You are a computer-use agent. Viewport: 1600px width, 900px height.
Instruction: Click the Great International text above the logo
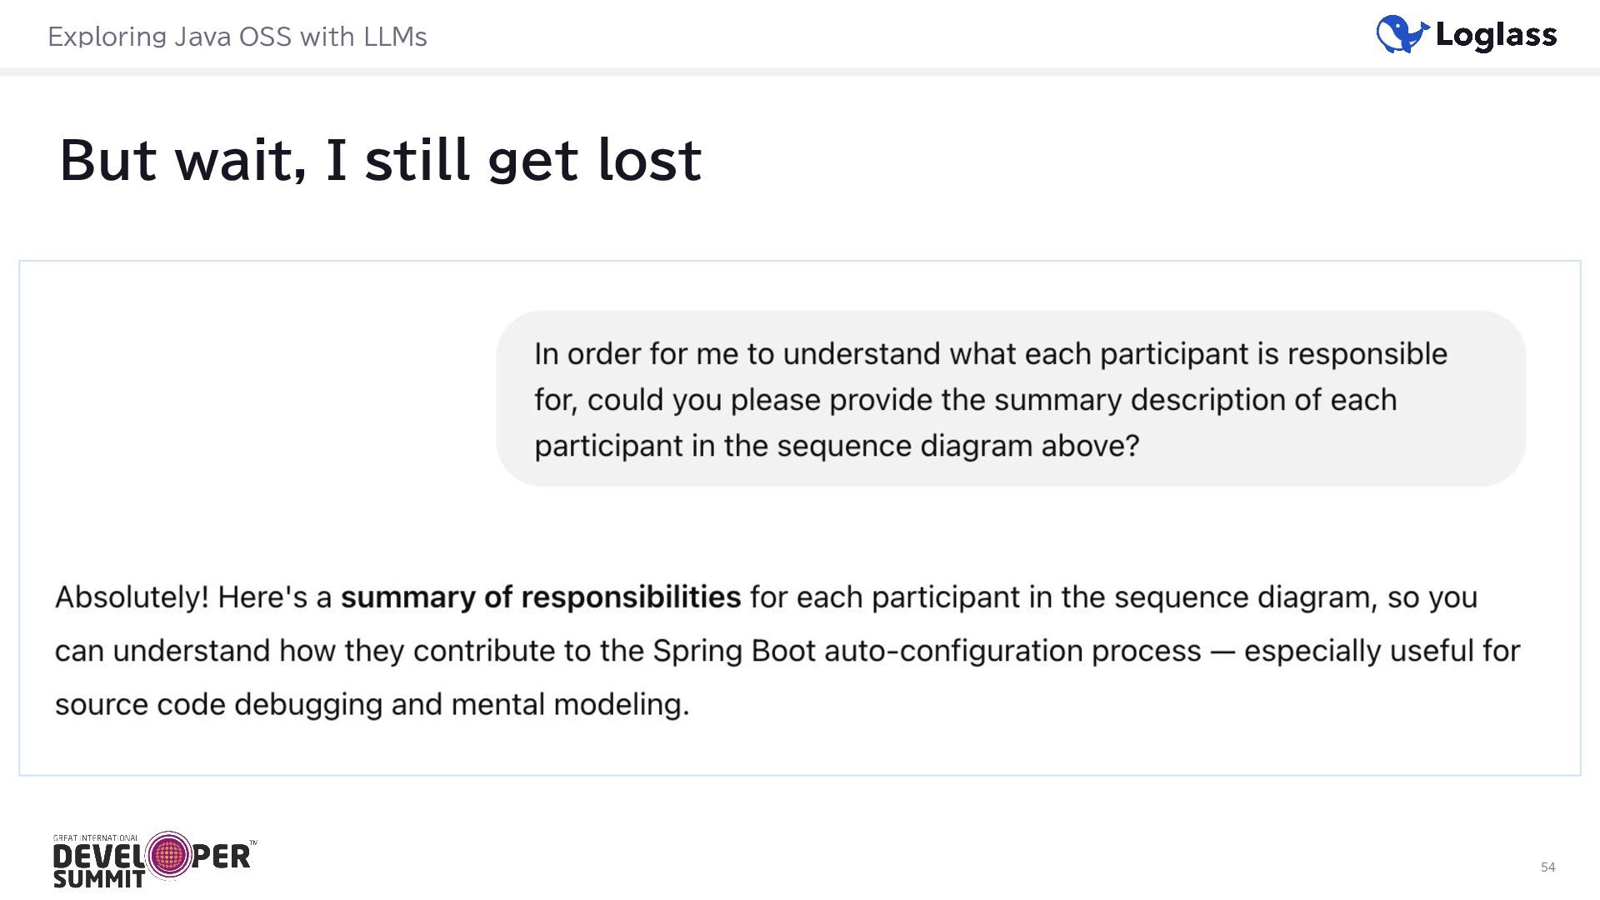(x=96, y=838)
